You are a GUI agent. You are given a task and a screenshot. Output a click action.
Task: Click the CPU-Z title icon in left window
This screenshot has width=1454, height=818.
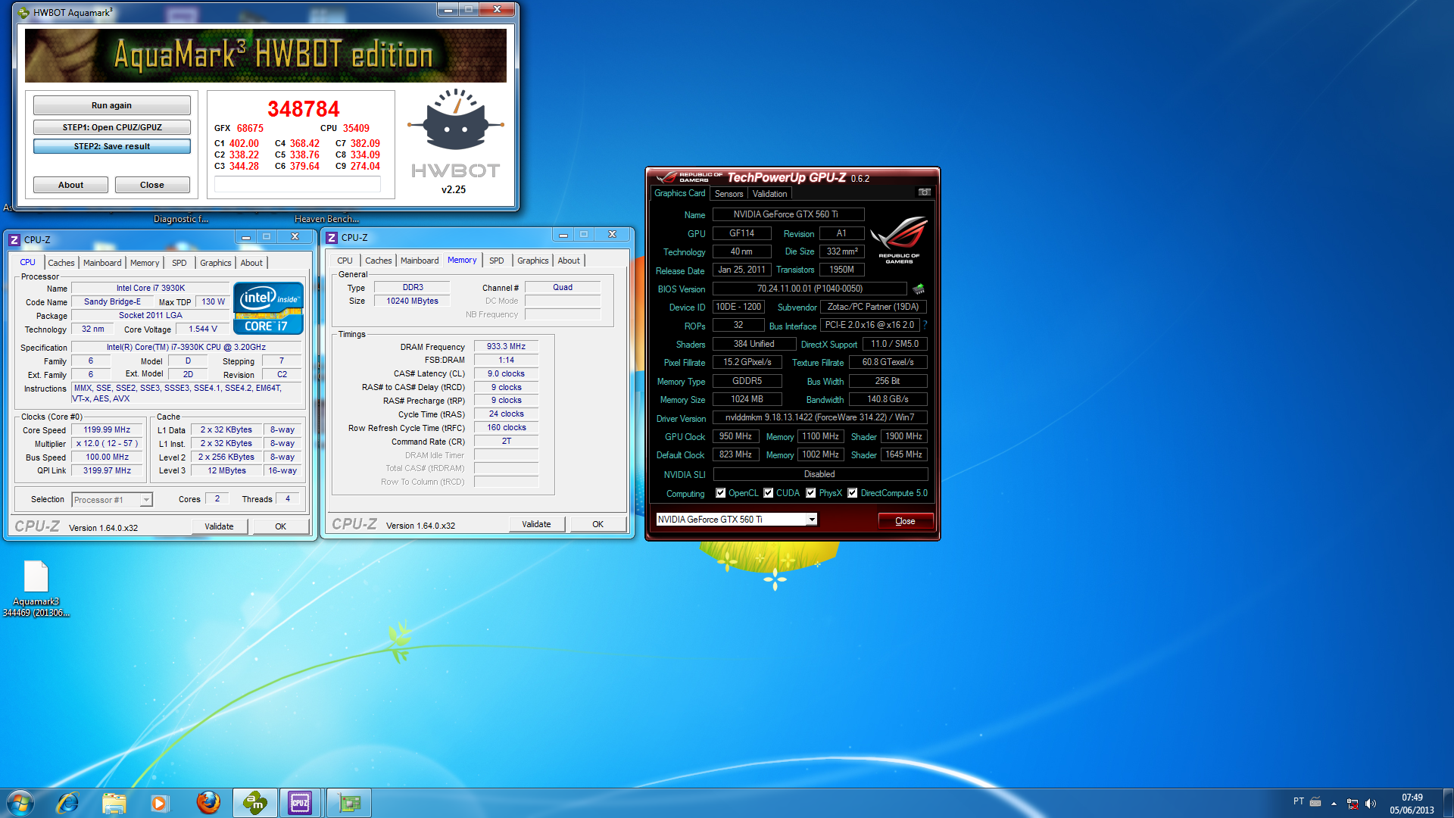(14, 239)
